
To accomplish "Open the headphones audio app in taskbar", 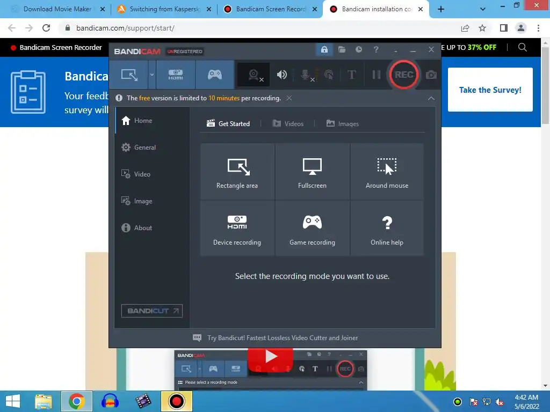I will point(110,401).
